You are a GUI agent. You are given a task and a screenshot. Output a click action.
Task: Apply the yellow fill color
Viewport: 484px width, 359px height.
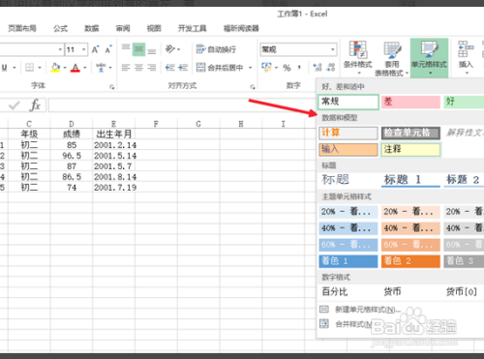point(55,68)
